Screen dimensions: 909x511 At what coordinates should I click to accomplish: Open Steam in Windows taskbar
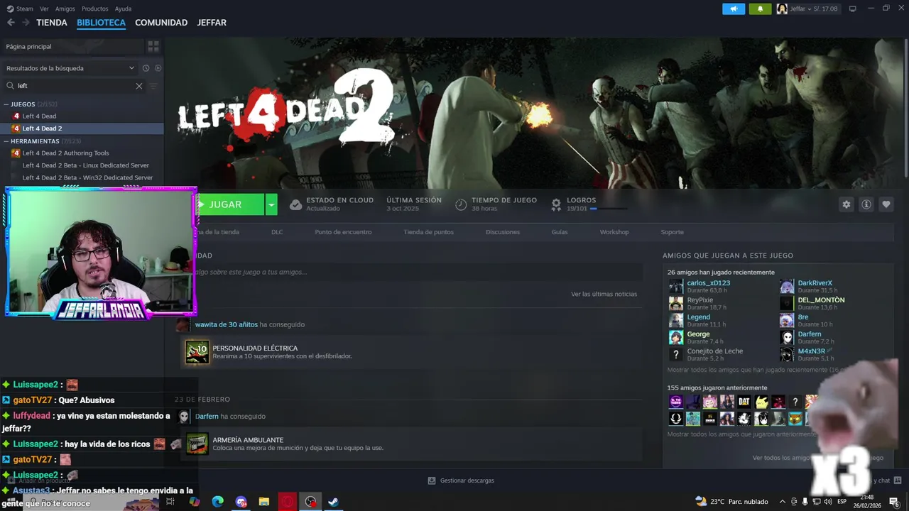coord(334,502)
